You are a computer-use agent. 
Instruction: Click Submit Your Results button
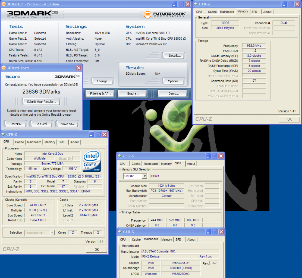41,102
